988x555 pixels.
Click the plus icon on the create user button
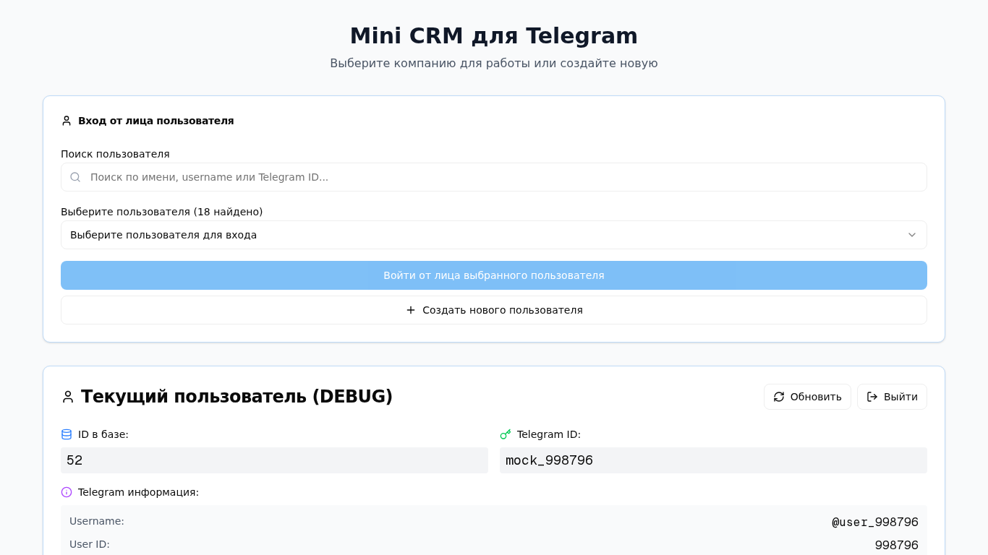(x=411, y=310)
